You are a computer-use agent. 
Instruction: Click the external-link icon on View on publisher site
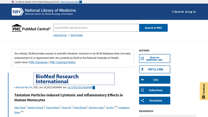(142, 58)
